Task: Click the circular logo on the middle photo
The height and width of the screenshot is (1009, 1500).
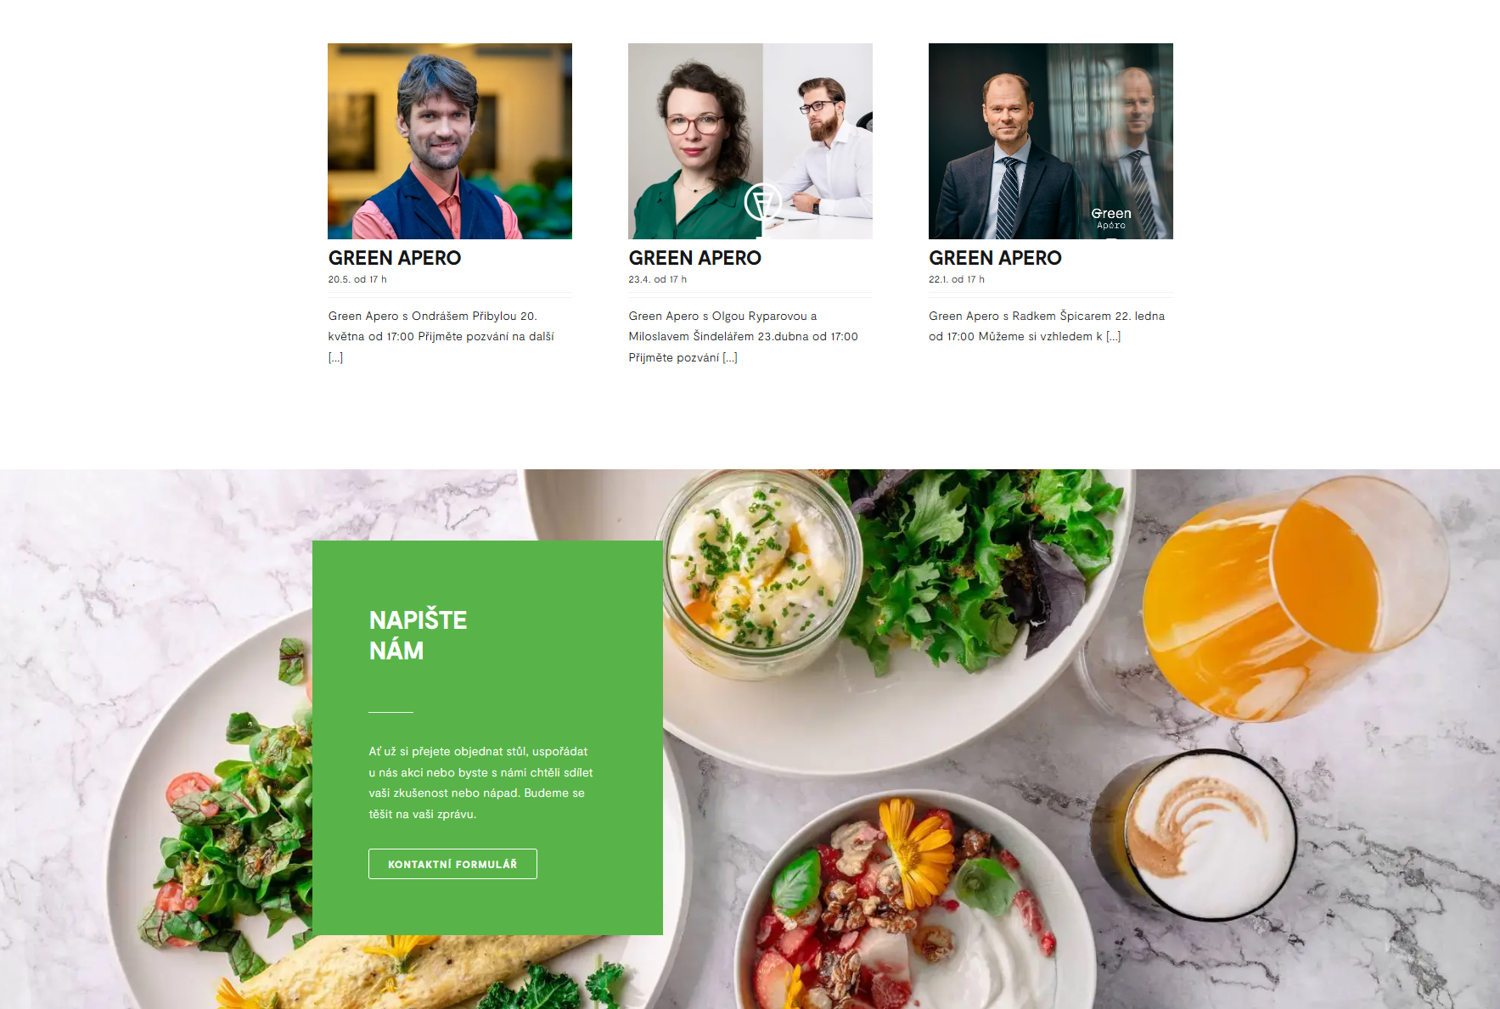Action: (x=762, y=202)
